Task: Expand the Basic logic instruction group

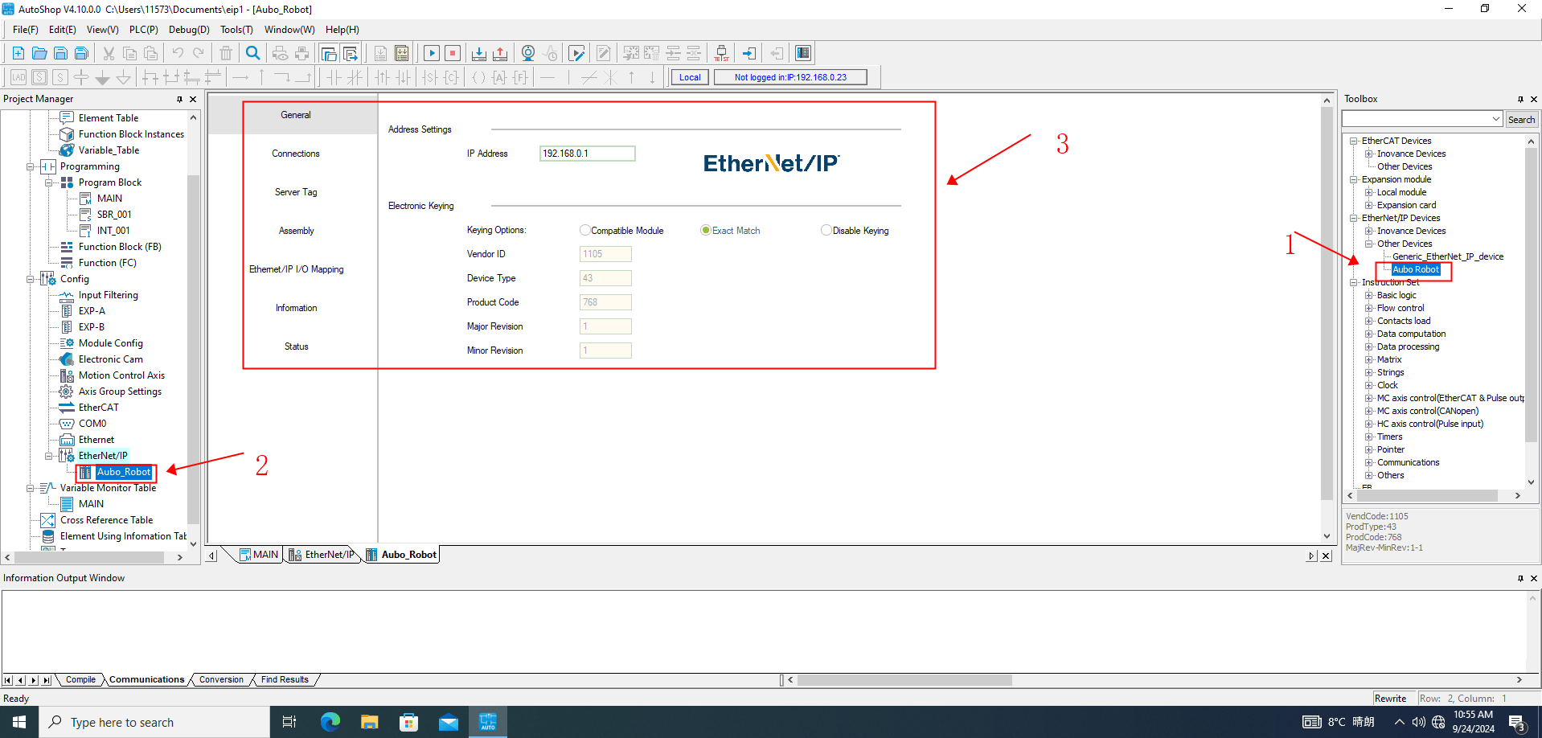Action: (1368, 295)
